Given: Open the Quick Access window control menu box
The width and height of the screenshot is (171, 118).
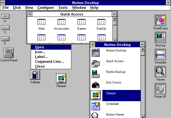Looking at the screenshot, I should point(30,14).
